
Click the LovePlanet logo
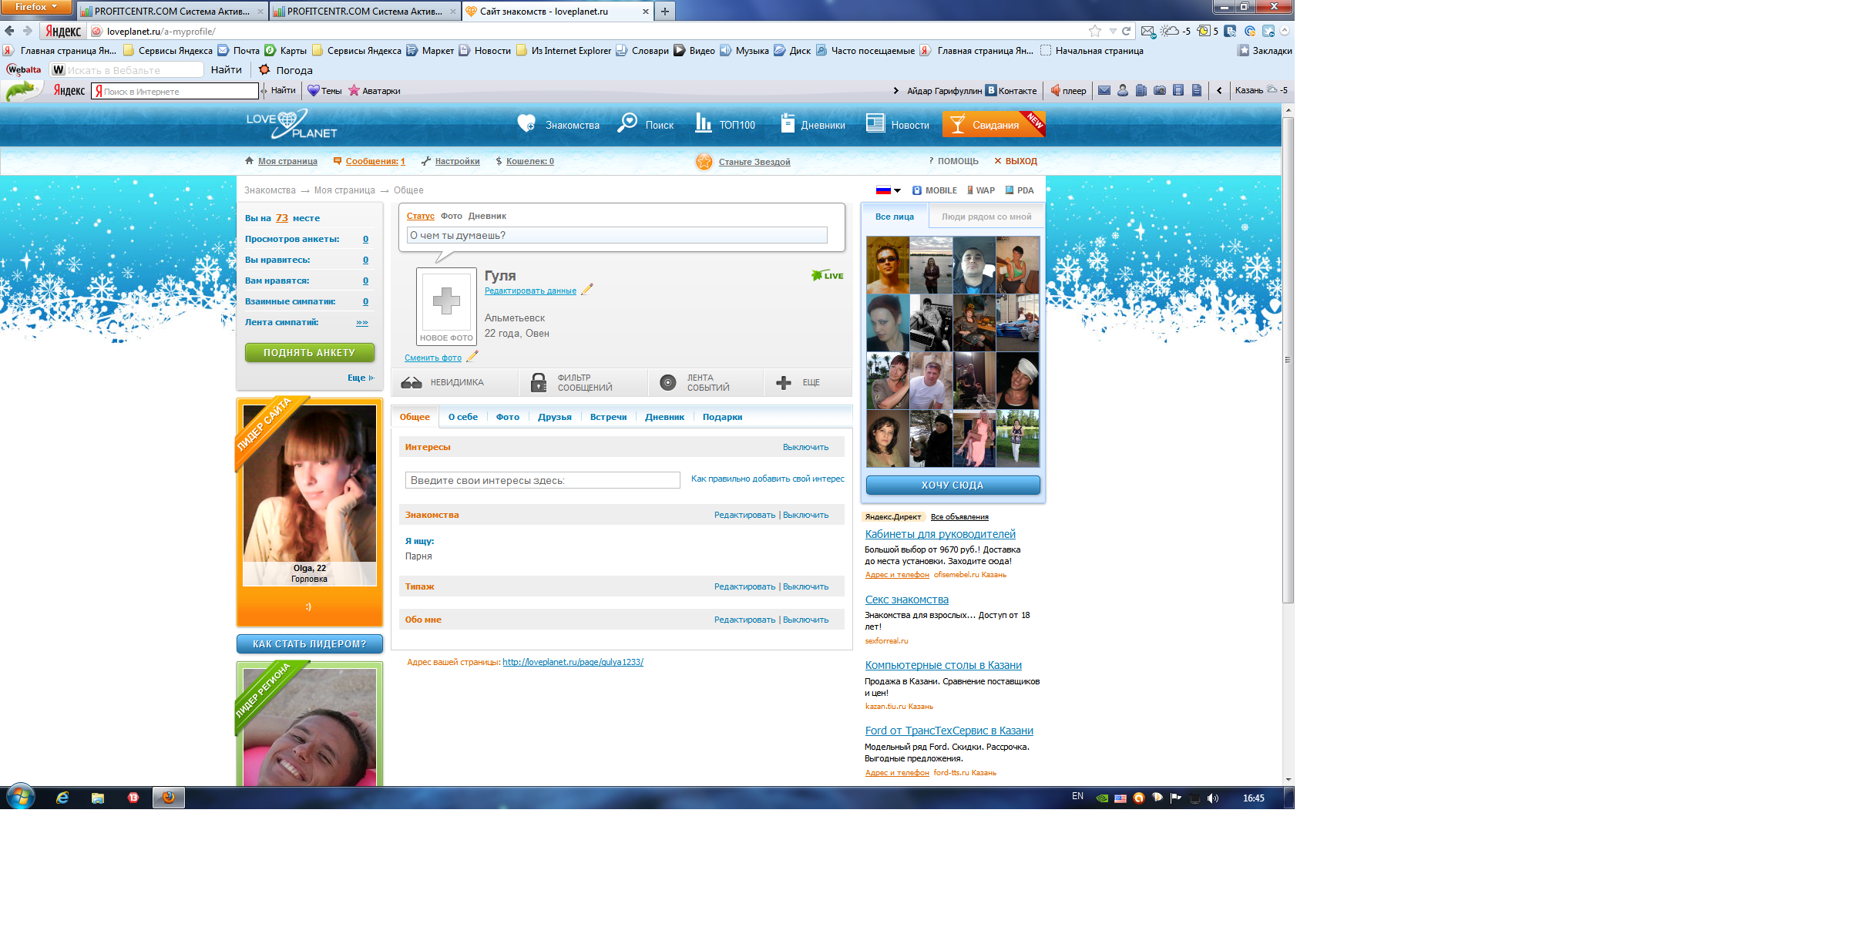click(291, 124)
